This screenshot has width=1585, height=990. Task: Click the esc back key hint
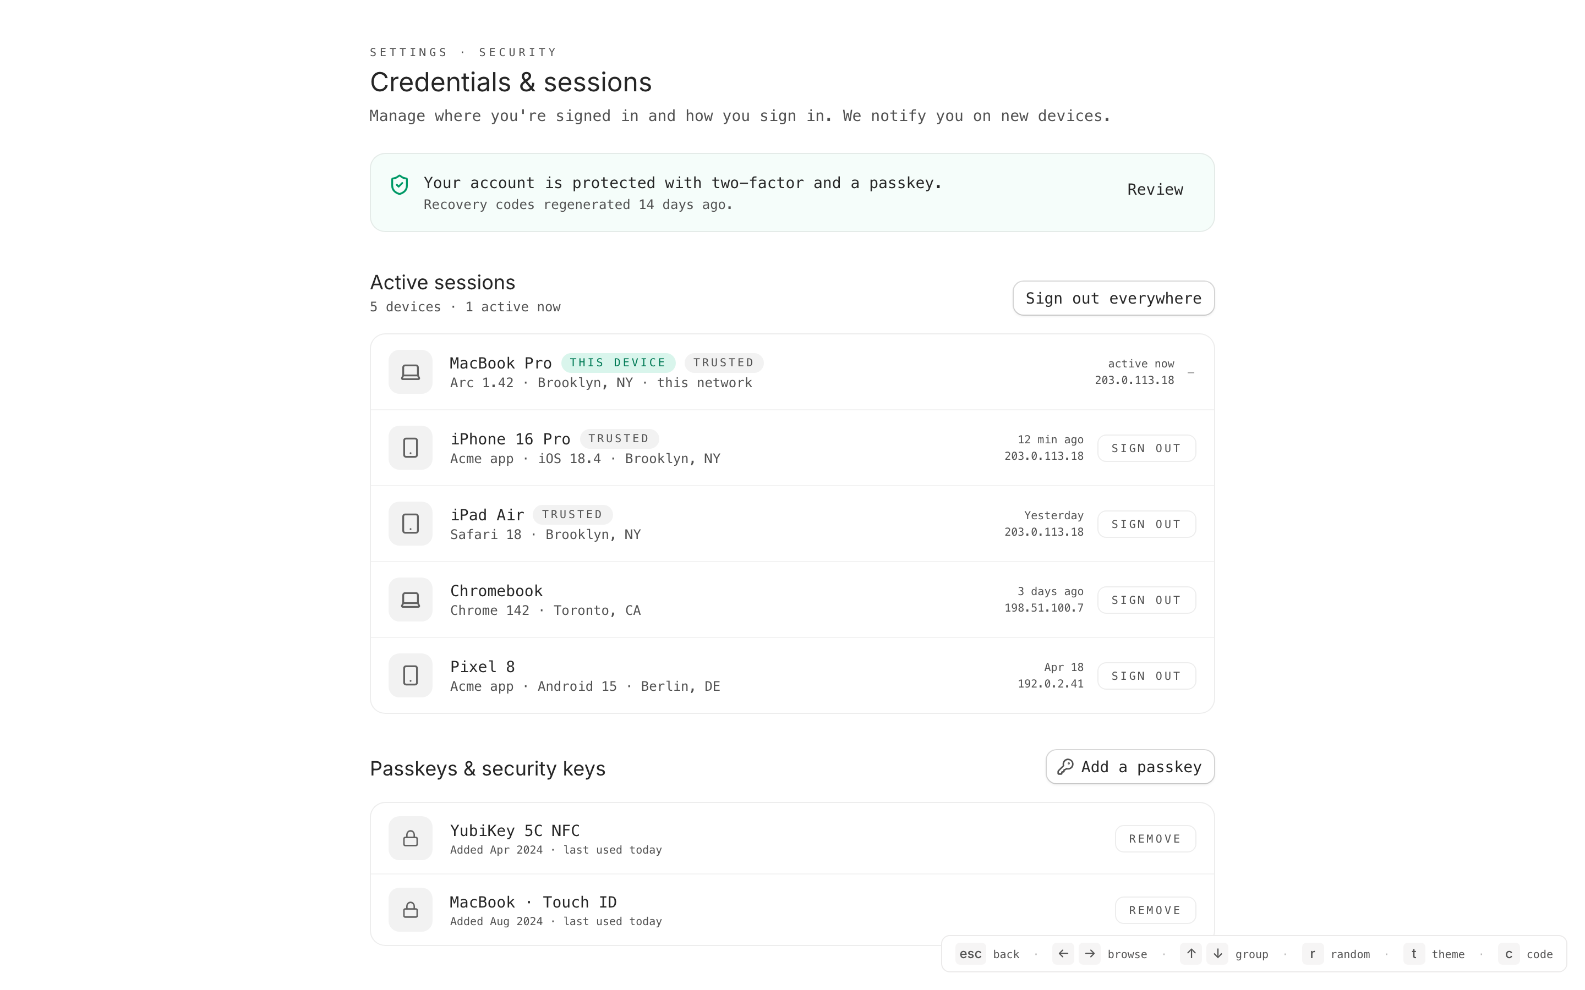click(971, 954)
